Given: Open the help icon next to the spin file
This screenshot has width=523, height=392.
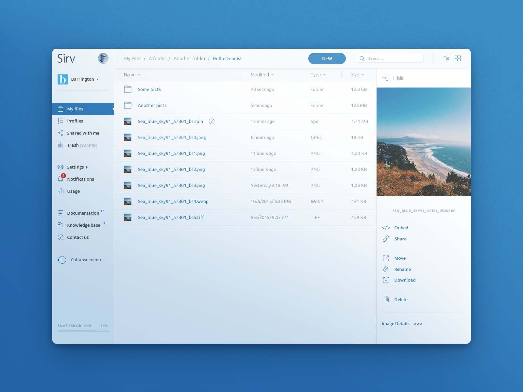Looking at the screenshot, I should click(211, 121).
